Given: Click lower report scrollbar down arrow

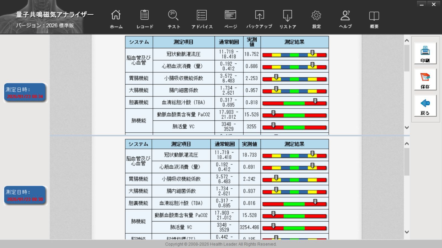Looking at the screenshot, I should point(407,232).
